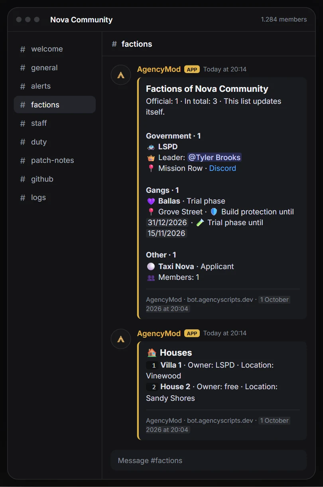Click the house emoji beside Houses heading
This screenshot has width=323, height=487.
[x=152, y=352]
